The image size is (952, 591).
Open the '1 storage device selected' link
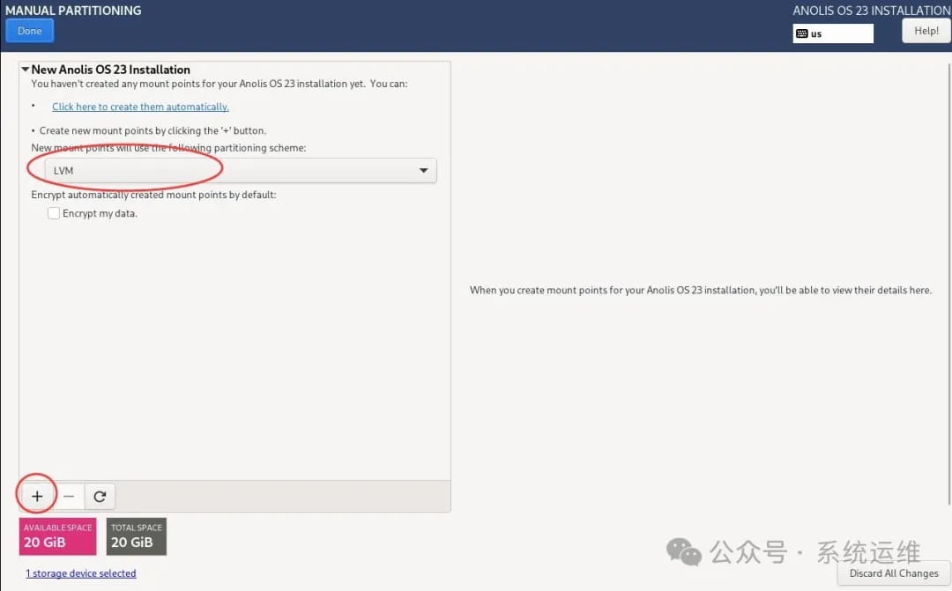(81, 573)
